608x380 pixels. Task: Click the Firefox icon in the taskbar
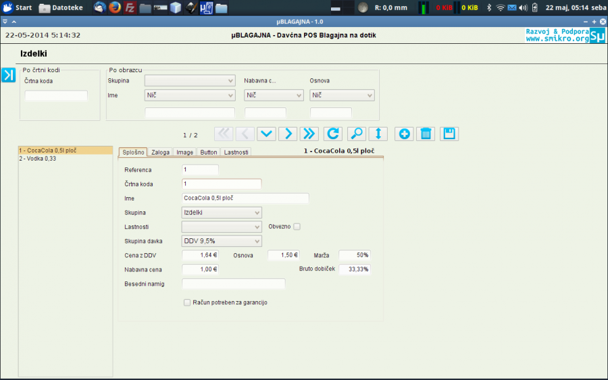[x=114, y=8]
